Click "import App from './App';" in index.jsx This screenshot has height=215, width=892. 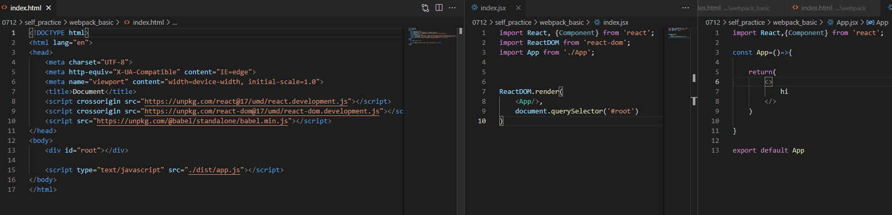(547, 53)
